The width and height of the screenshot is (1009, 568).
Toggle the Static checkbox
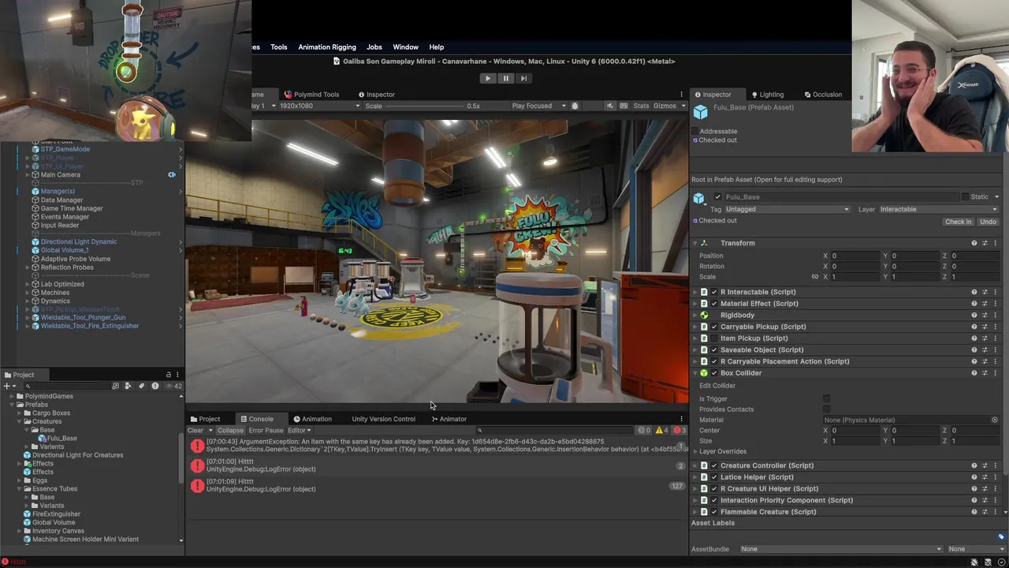[x=965, y=197]
